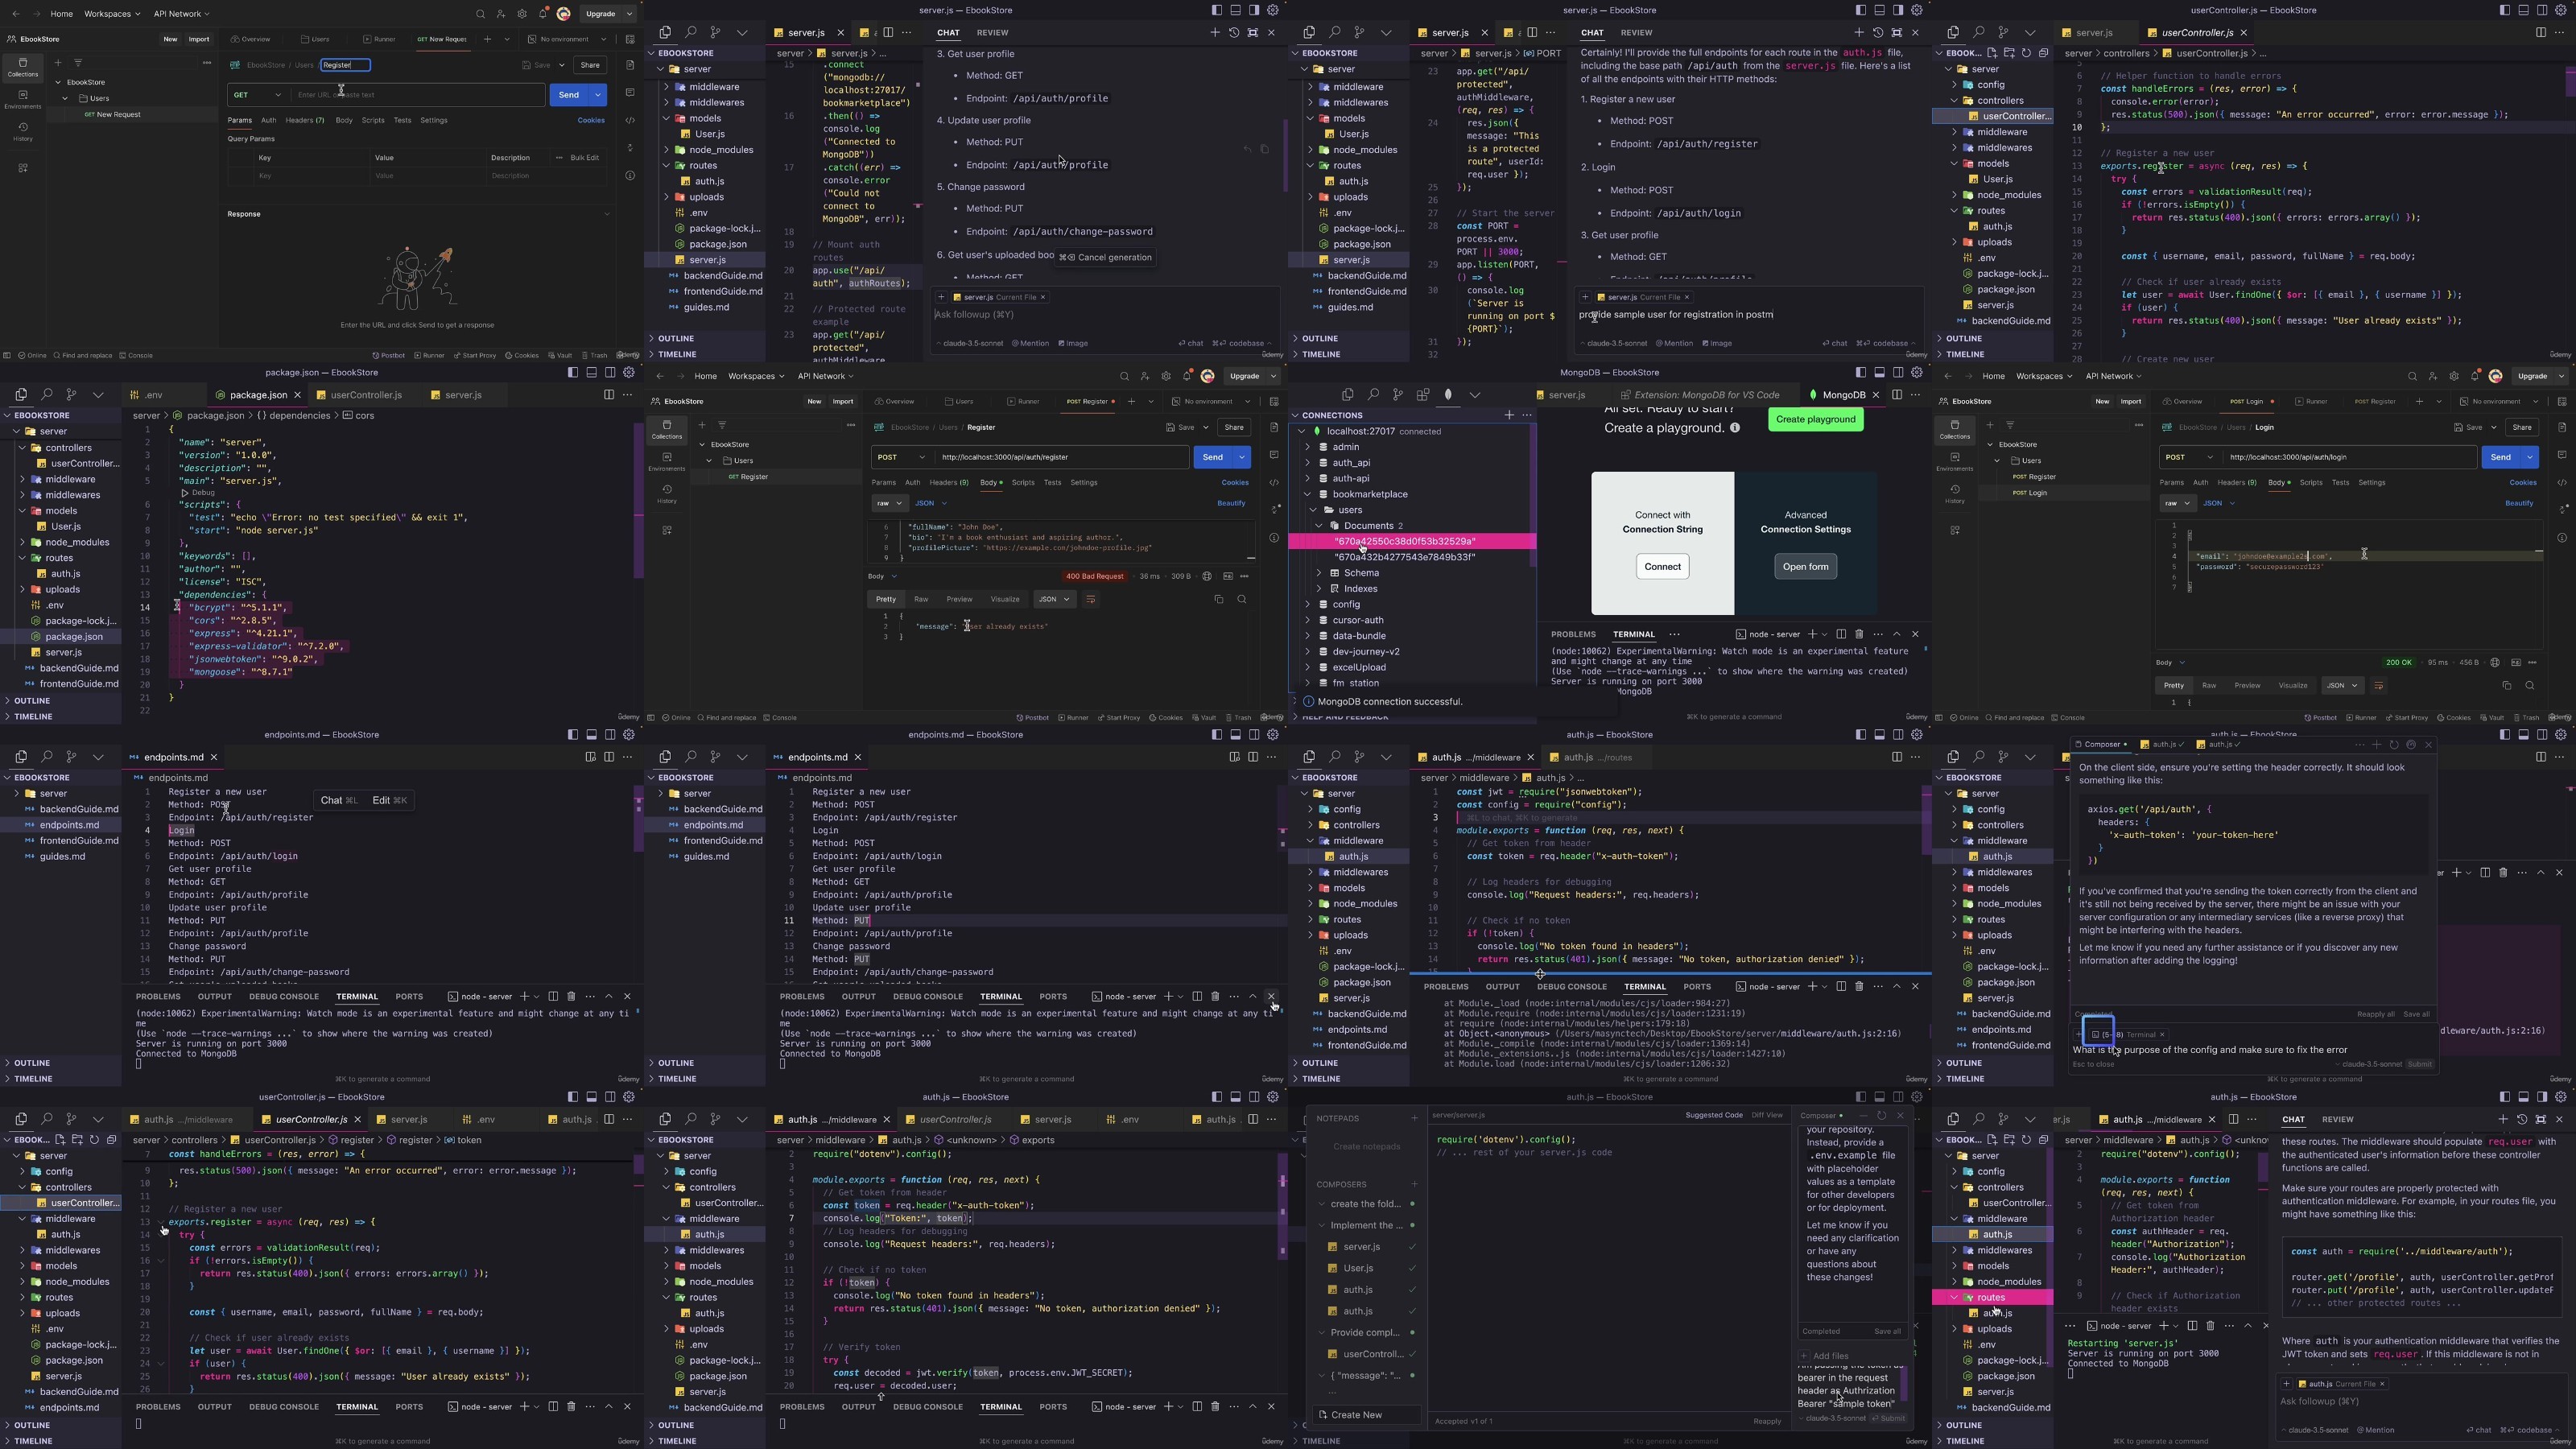
Task: Collapse the Response section chevron in the New Request window
Action: [606, 214]
